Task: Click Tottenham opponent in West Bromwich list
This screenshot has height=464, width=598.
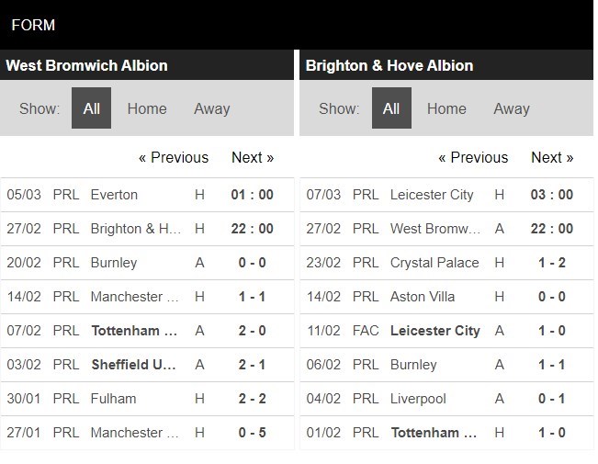Action: [x=134, y=331]
